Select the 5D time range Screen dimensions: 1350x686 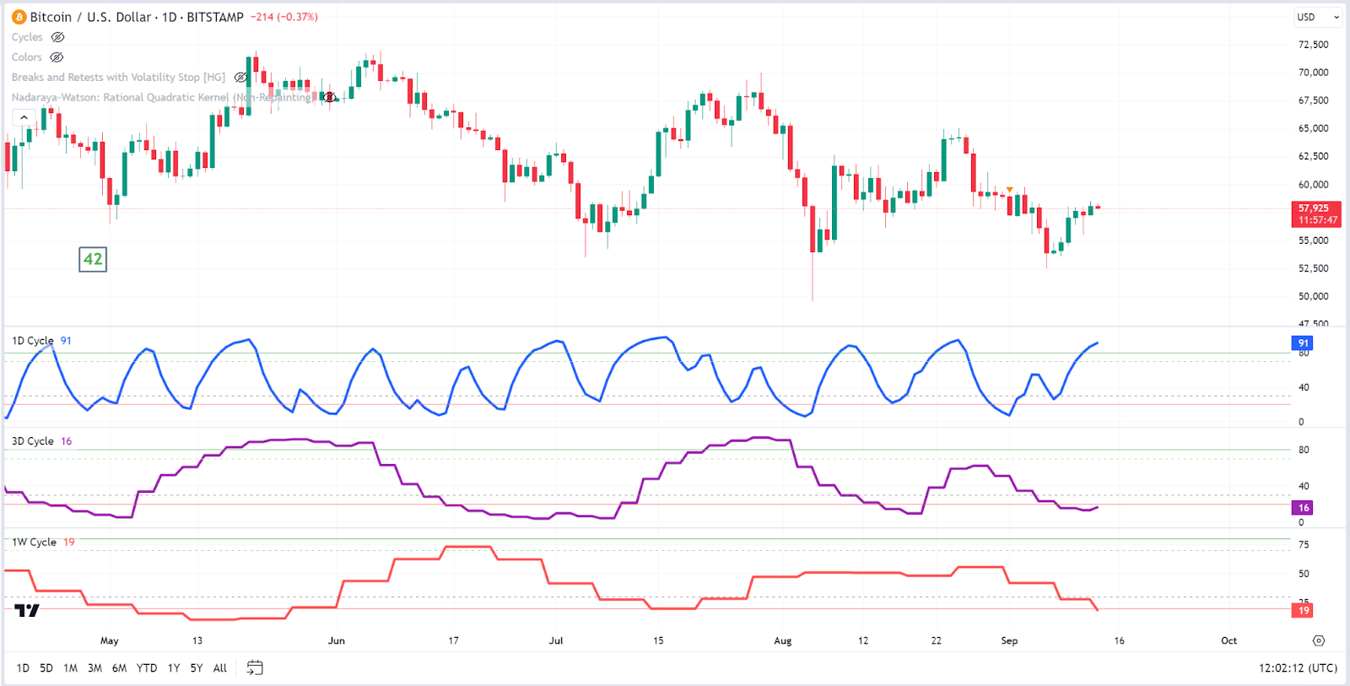[46, 667]
